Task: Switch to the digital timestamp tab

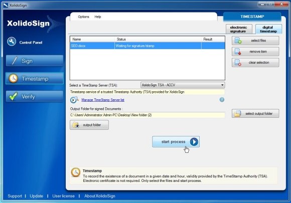Action: (268, 29)
